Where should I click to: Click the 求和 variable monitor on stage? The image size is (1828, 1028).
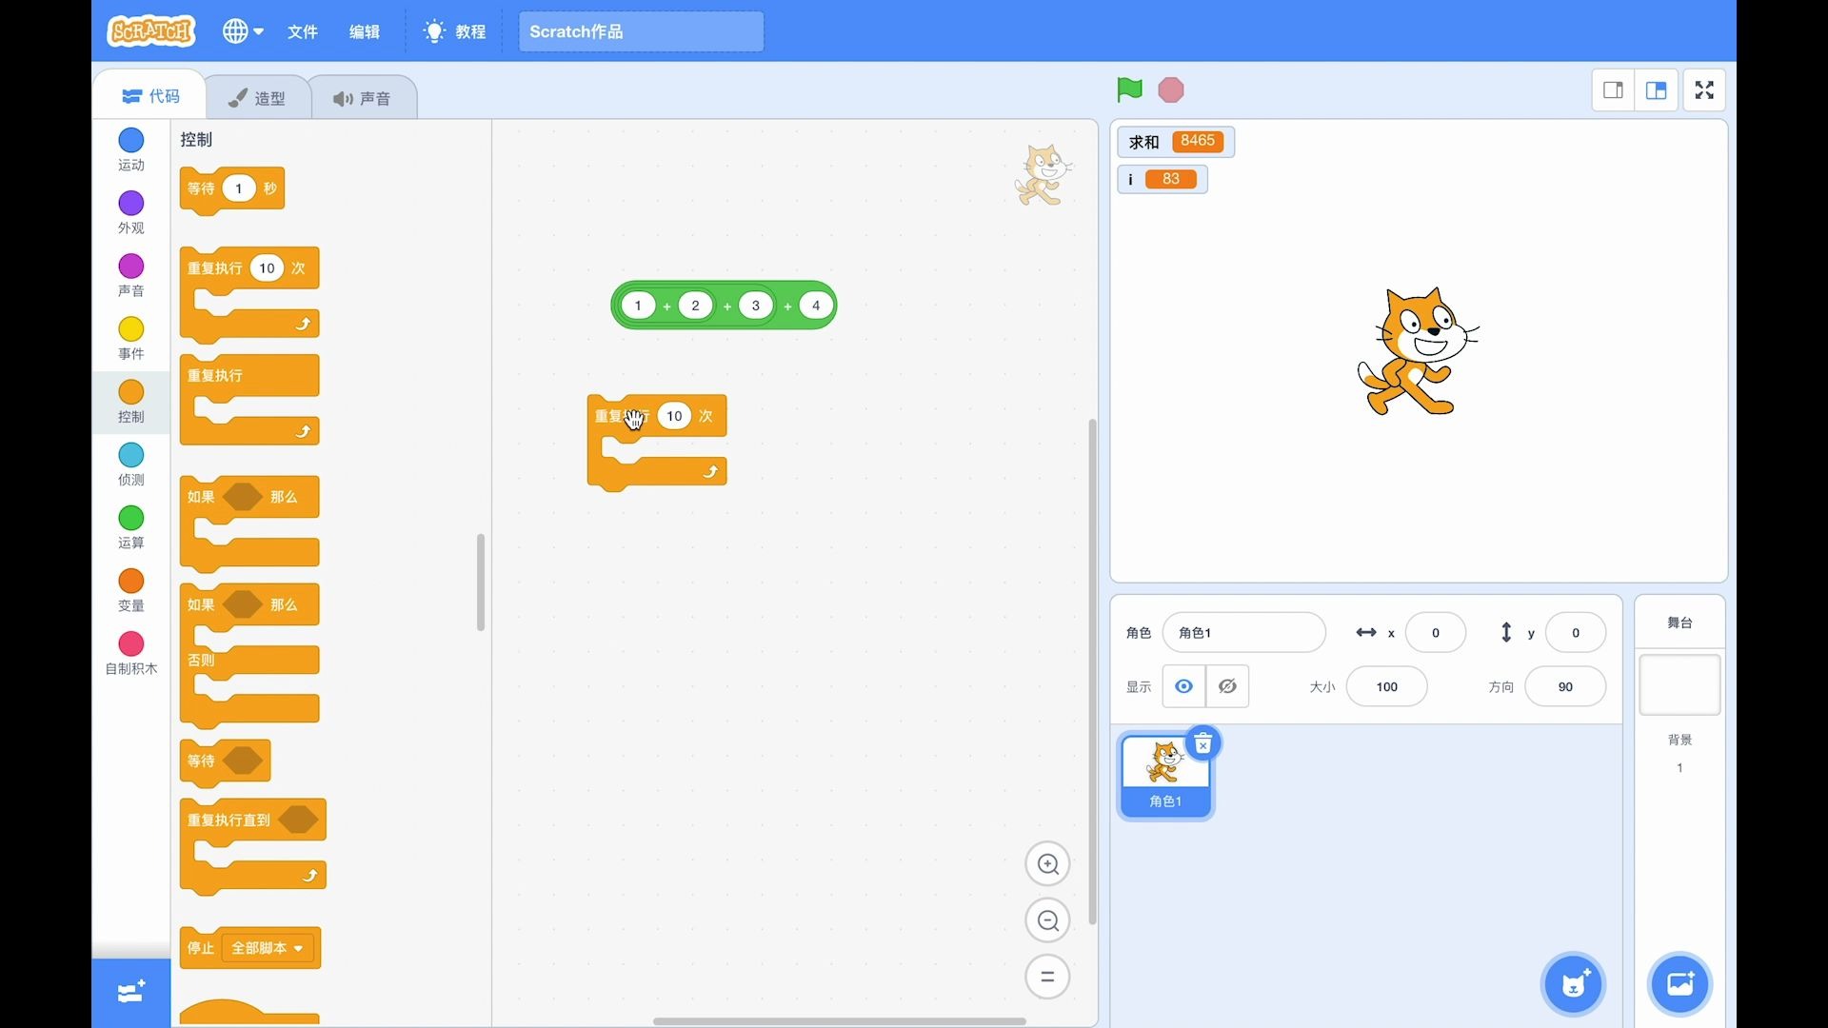(x=1176, y=142)
